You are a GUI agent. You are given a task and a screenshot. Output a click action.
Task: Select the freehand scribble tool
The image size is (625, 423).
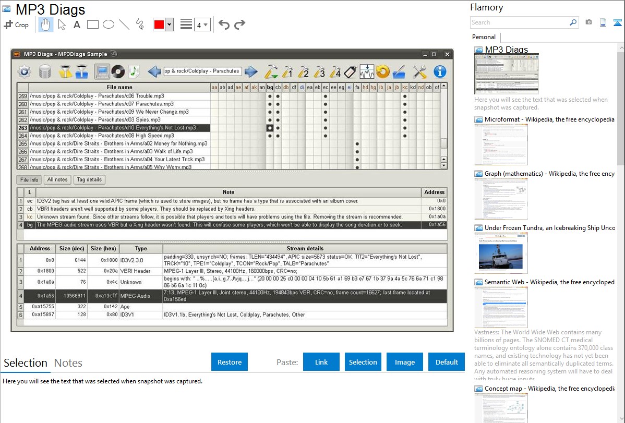(140, 25)
